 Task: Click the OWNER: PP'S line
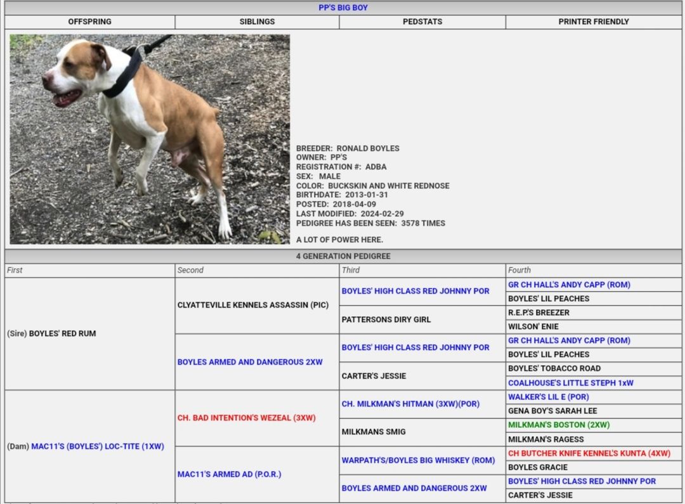(x=322, y=157)
